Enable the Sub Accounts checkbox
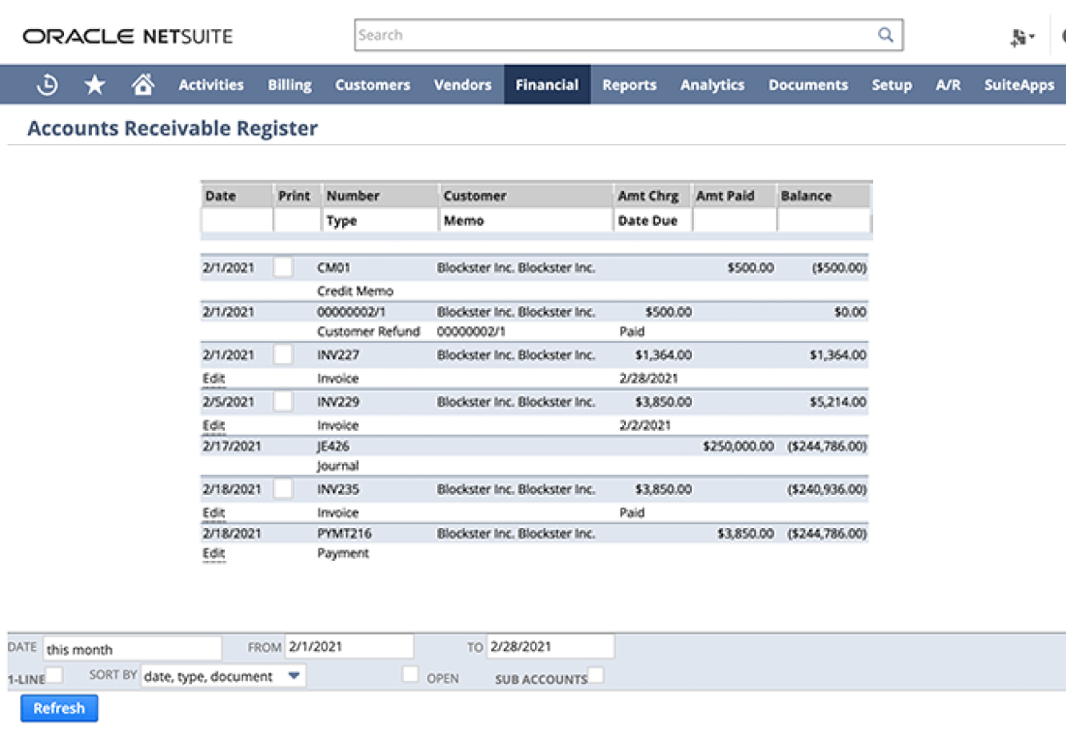1066x741 pixels. [596, 674]
